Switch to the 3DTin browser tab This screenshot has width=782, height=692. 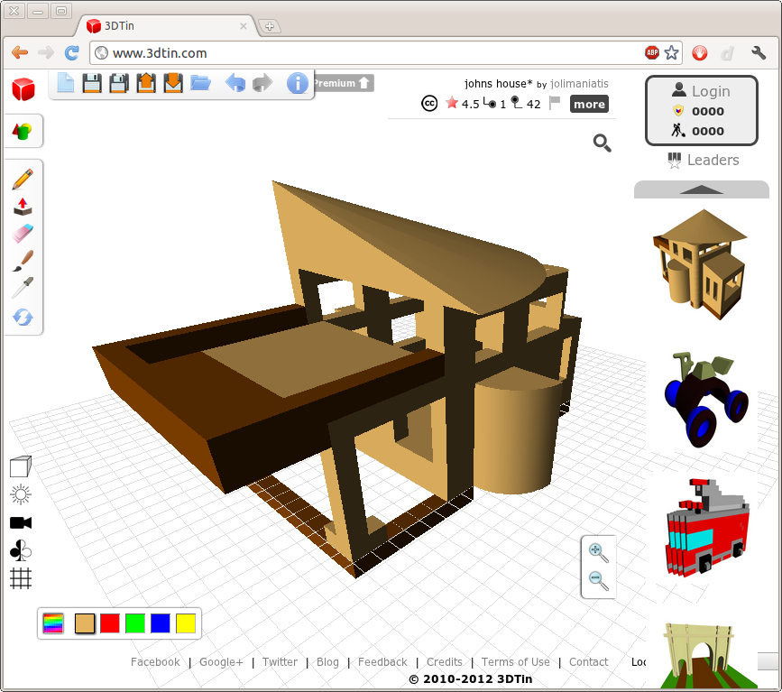tap(162, 26)
